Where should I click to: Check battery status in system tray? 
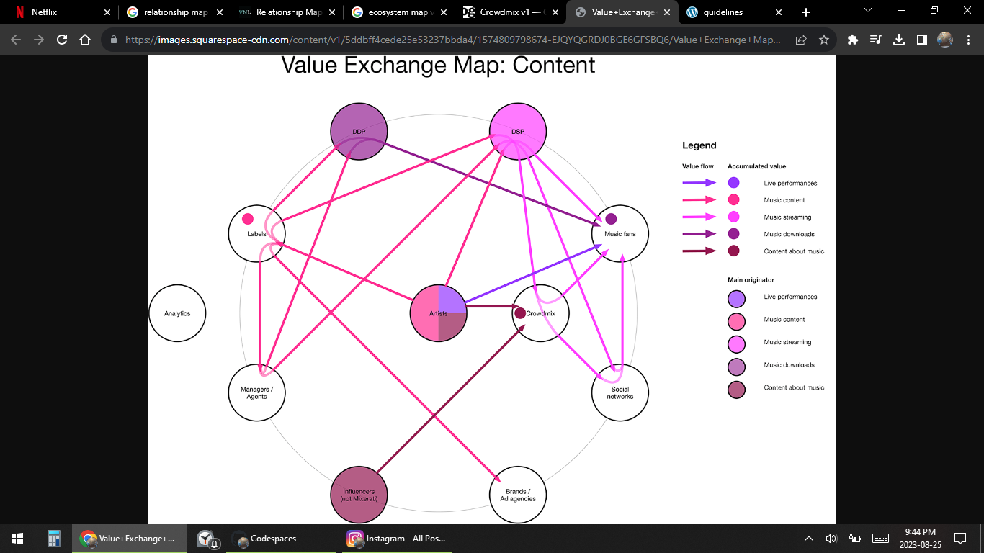coord(855,539)
